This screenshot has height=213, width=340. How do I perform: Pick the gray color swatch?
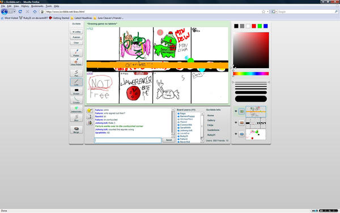(x=242, y=26)
